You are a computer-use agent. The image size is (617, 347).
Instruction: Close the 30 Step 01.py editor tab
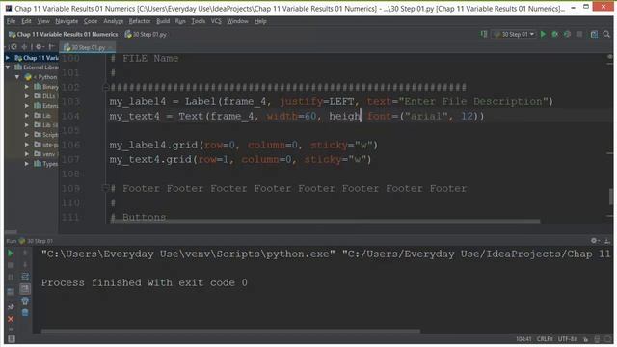click(x=111, y=47)
